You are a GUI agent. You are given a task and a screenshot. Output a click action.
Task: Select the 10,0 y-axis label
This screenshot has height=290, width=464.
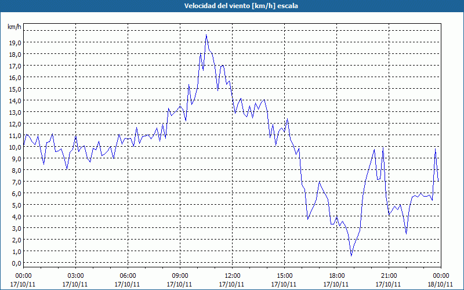[x=15, y=147]
